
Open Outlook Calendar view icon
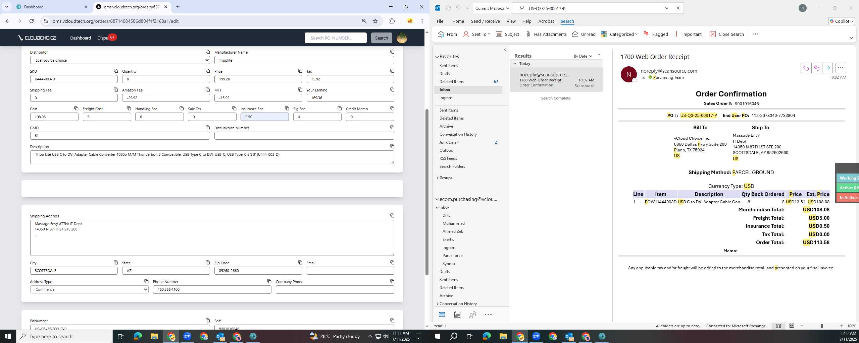(x=457, y=314)
